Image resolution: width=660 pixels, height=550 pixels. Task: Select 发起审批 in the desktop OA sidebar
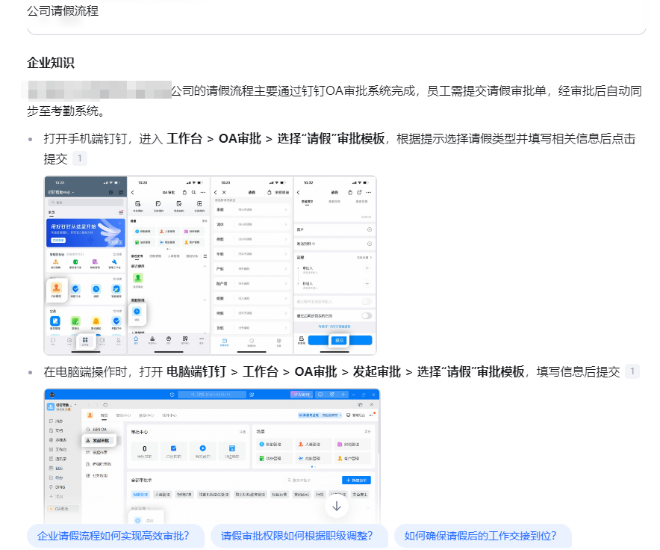[x=99, y=441]
